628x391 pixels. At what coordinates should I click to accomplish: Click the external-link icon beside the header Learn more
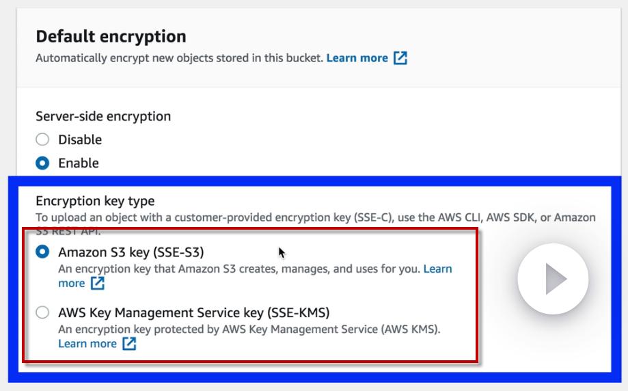click(x=400, y=58)
